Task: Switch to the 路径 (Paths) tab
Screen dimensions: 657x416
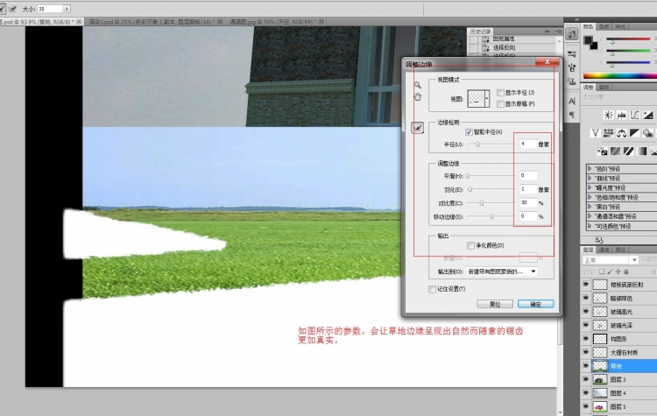Action: coord(620,250)
